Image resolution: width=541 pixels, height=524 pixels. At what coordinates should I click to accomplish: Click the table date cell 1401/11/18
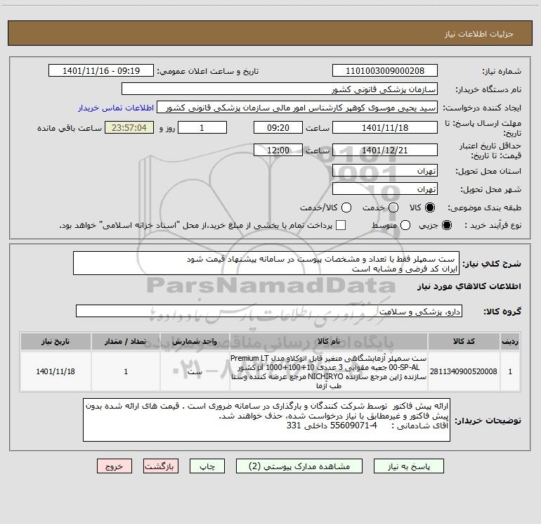click(x=56, y=371)
